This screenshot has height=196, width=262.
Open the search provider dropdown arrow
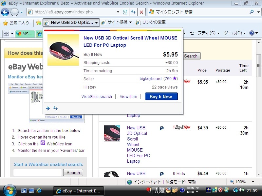pyautogui.click(x=258, y=12)
